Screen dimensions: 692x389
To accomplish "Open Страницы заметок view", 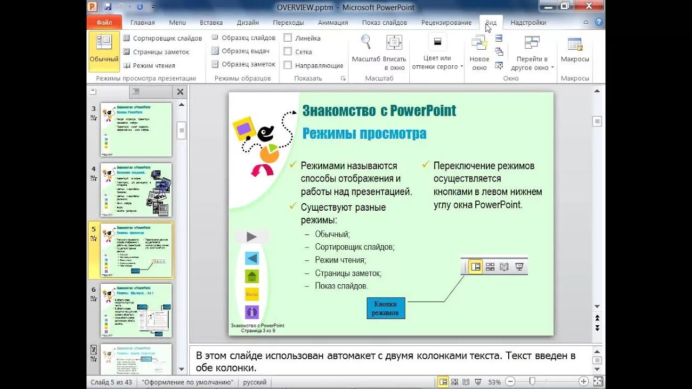I will pyautogui.click(x=156, y=52).
